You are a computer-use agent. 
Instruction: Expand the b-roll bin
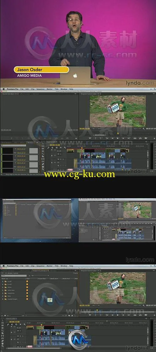coord(3,284)
